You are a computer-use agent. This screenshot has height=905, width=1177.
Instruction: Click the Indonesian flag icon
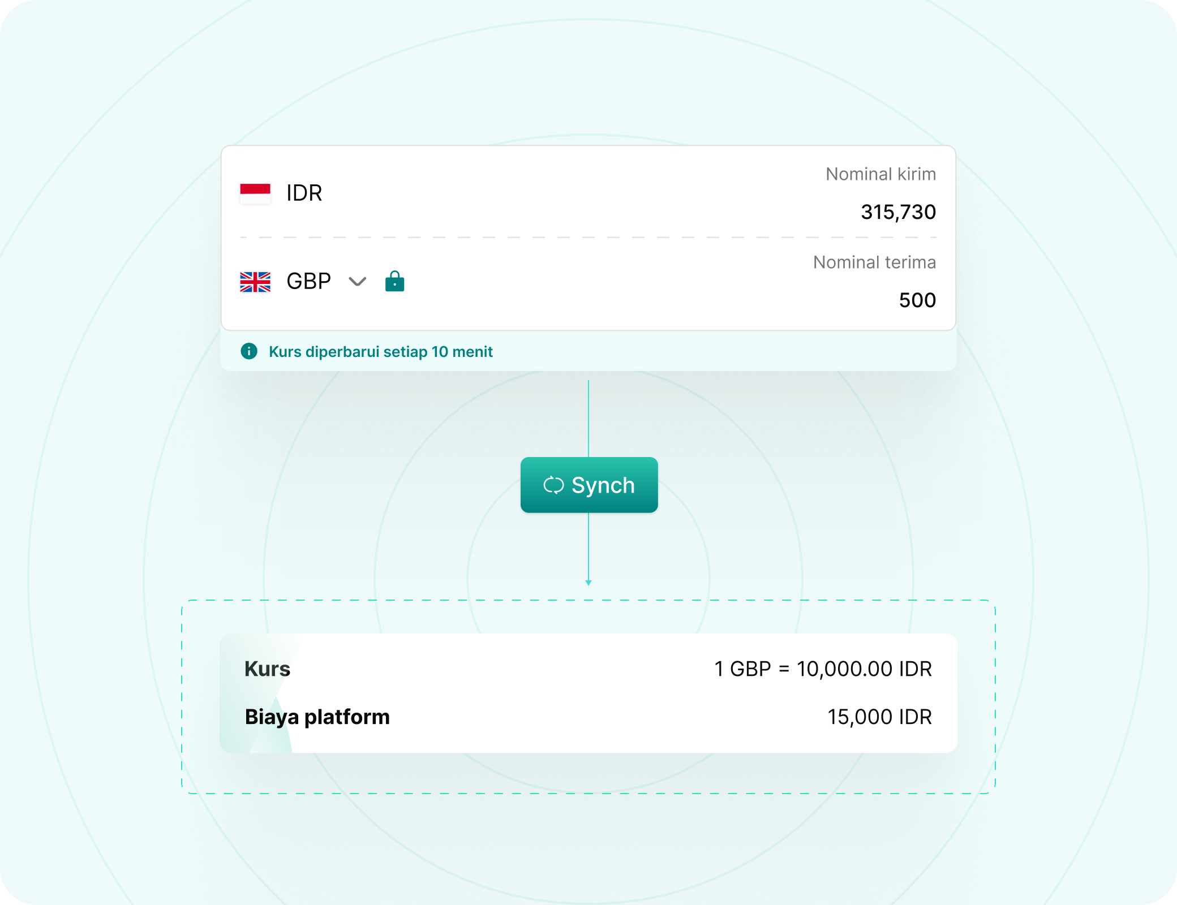click(255, 193)
